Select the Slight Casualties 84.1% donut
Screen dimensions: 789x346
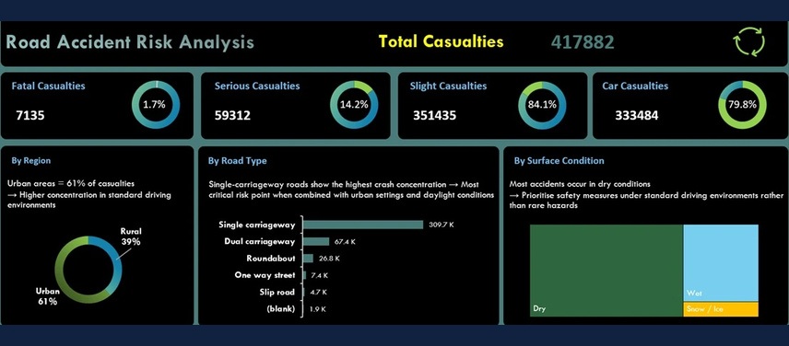(542, 105)
